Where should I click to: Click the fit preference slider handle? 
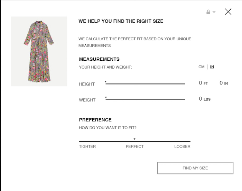(x=134, y=140)
